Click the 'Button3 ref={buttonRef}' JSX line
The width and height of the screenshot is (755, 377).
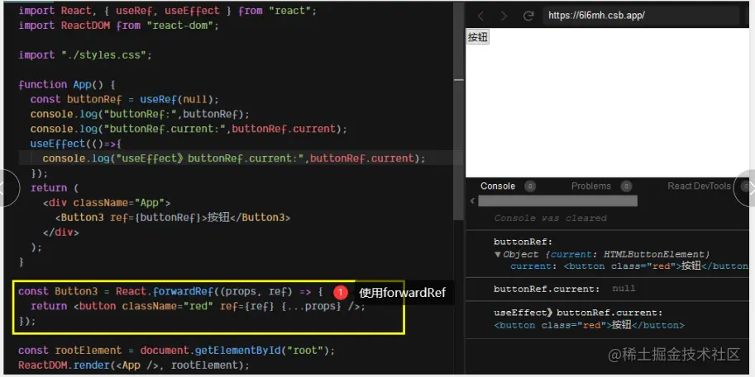pyautogui.click(x=173, y=218)
